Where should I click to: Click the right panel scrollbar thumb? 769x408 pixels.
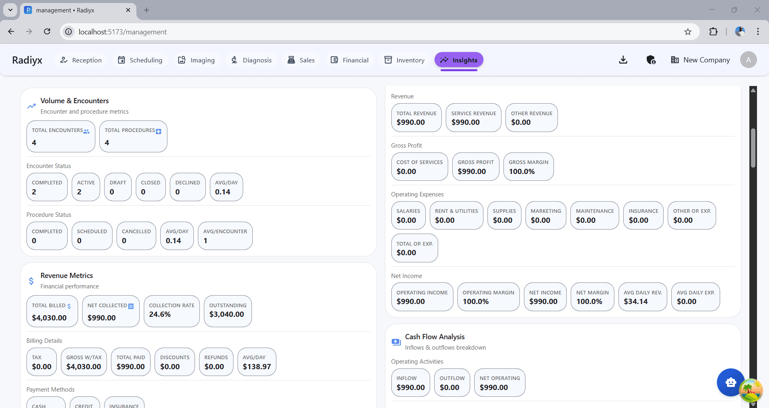[753, 148]
